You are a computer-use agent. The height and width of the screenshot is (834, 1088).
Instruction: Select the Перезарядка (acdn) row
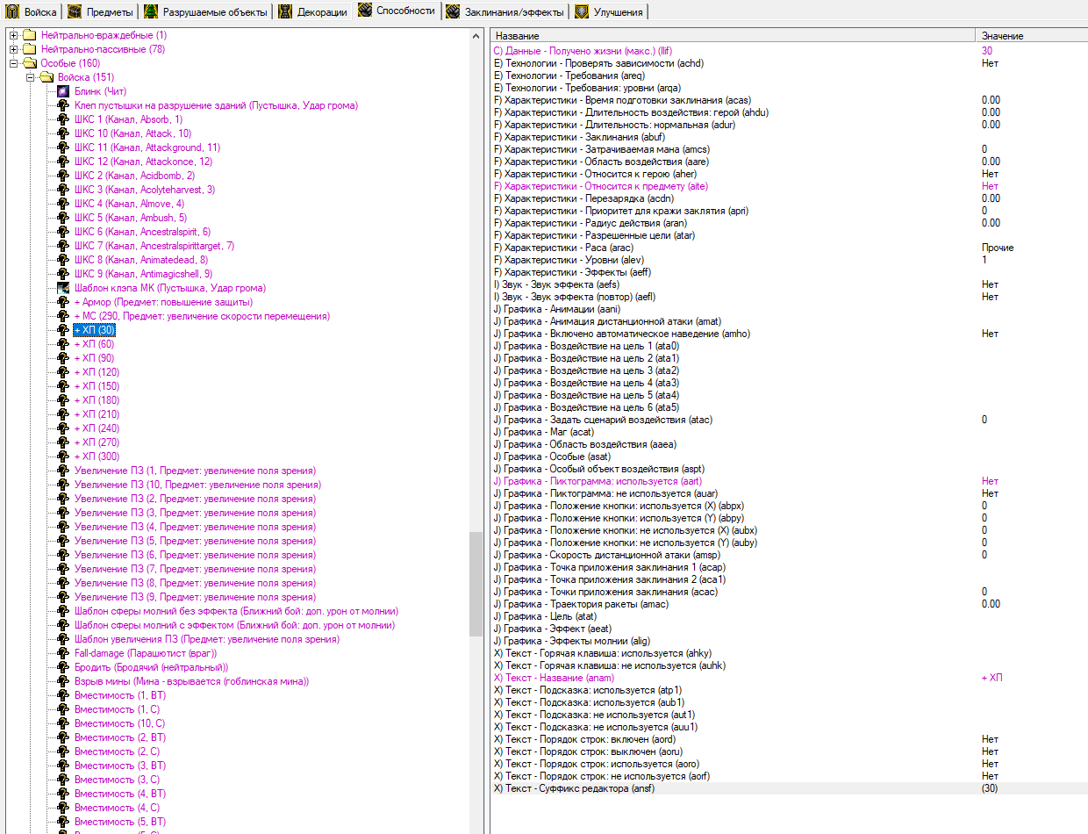pyautogui.click(x=789, y=198)
